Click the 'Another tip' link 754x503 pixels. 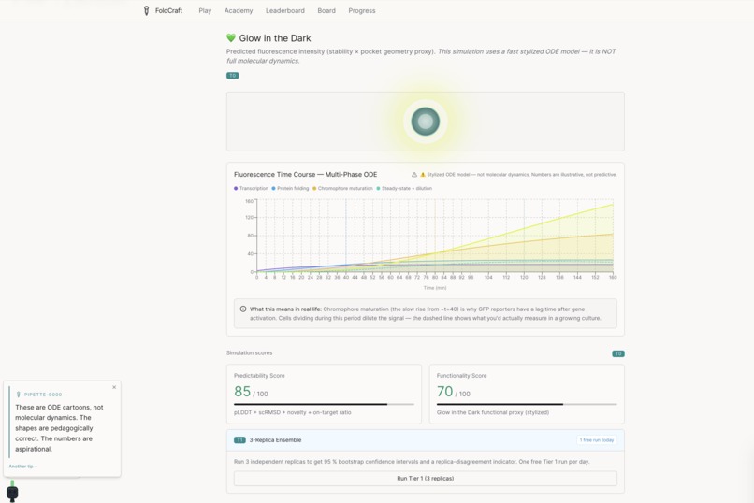click(x=22, y=466)
